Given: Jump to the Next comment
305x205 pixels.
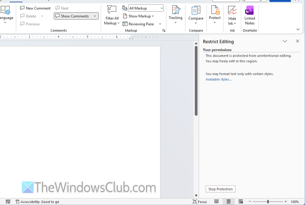Looking at the screenshot, I should (x=62, y=8).
